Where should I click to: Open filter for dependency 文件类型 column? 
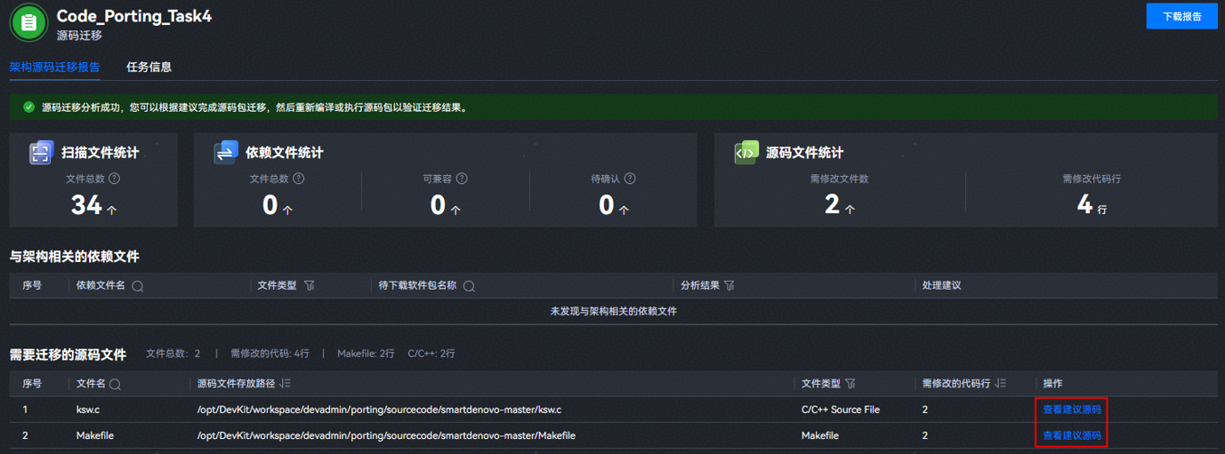[310, 286]
